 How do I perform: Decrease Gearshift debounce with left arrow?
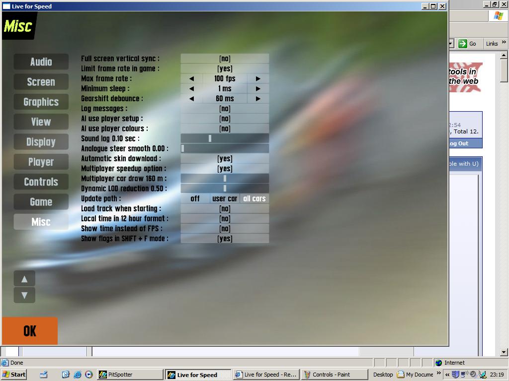[191, 99]
